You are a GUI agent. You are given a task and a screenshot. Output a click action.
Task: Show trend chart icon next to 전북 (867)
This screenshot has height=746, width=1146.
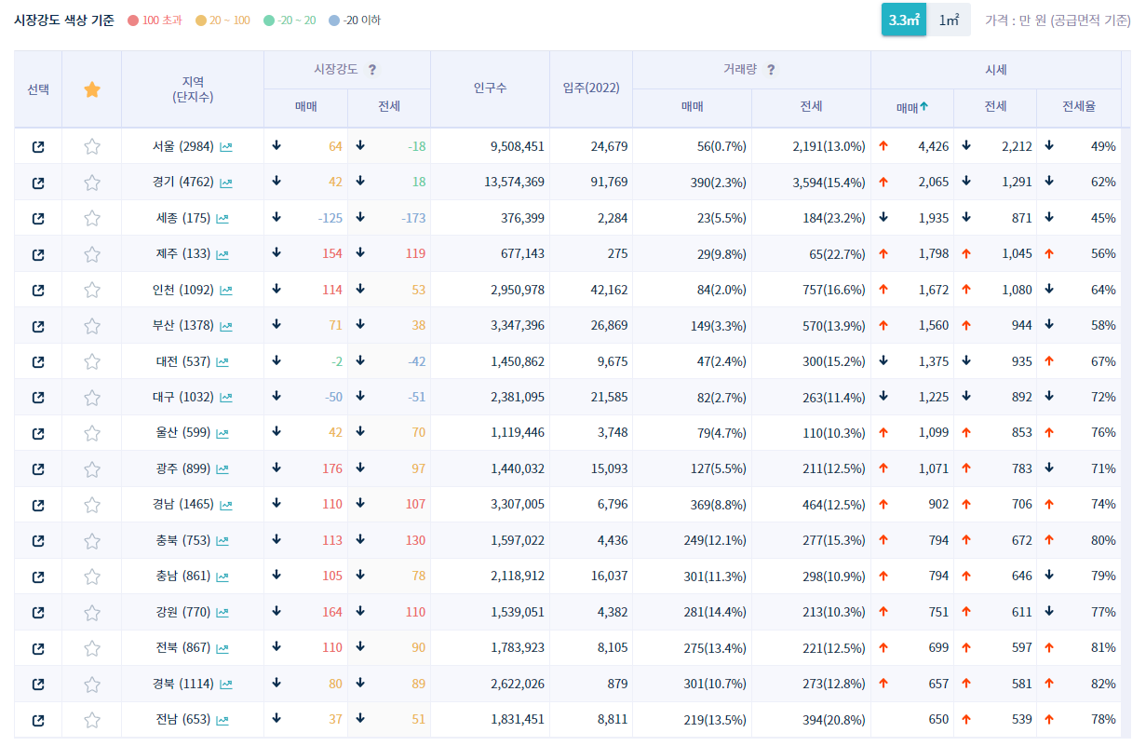coord(222,648)
